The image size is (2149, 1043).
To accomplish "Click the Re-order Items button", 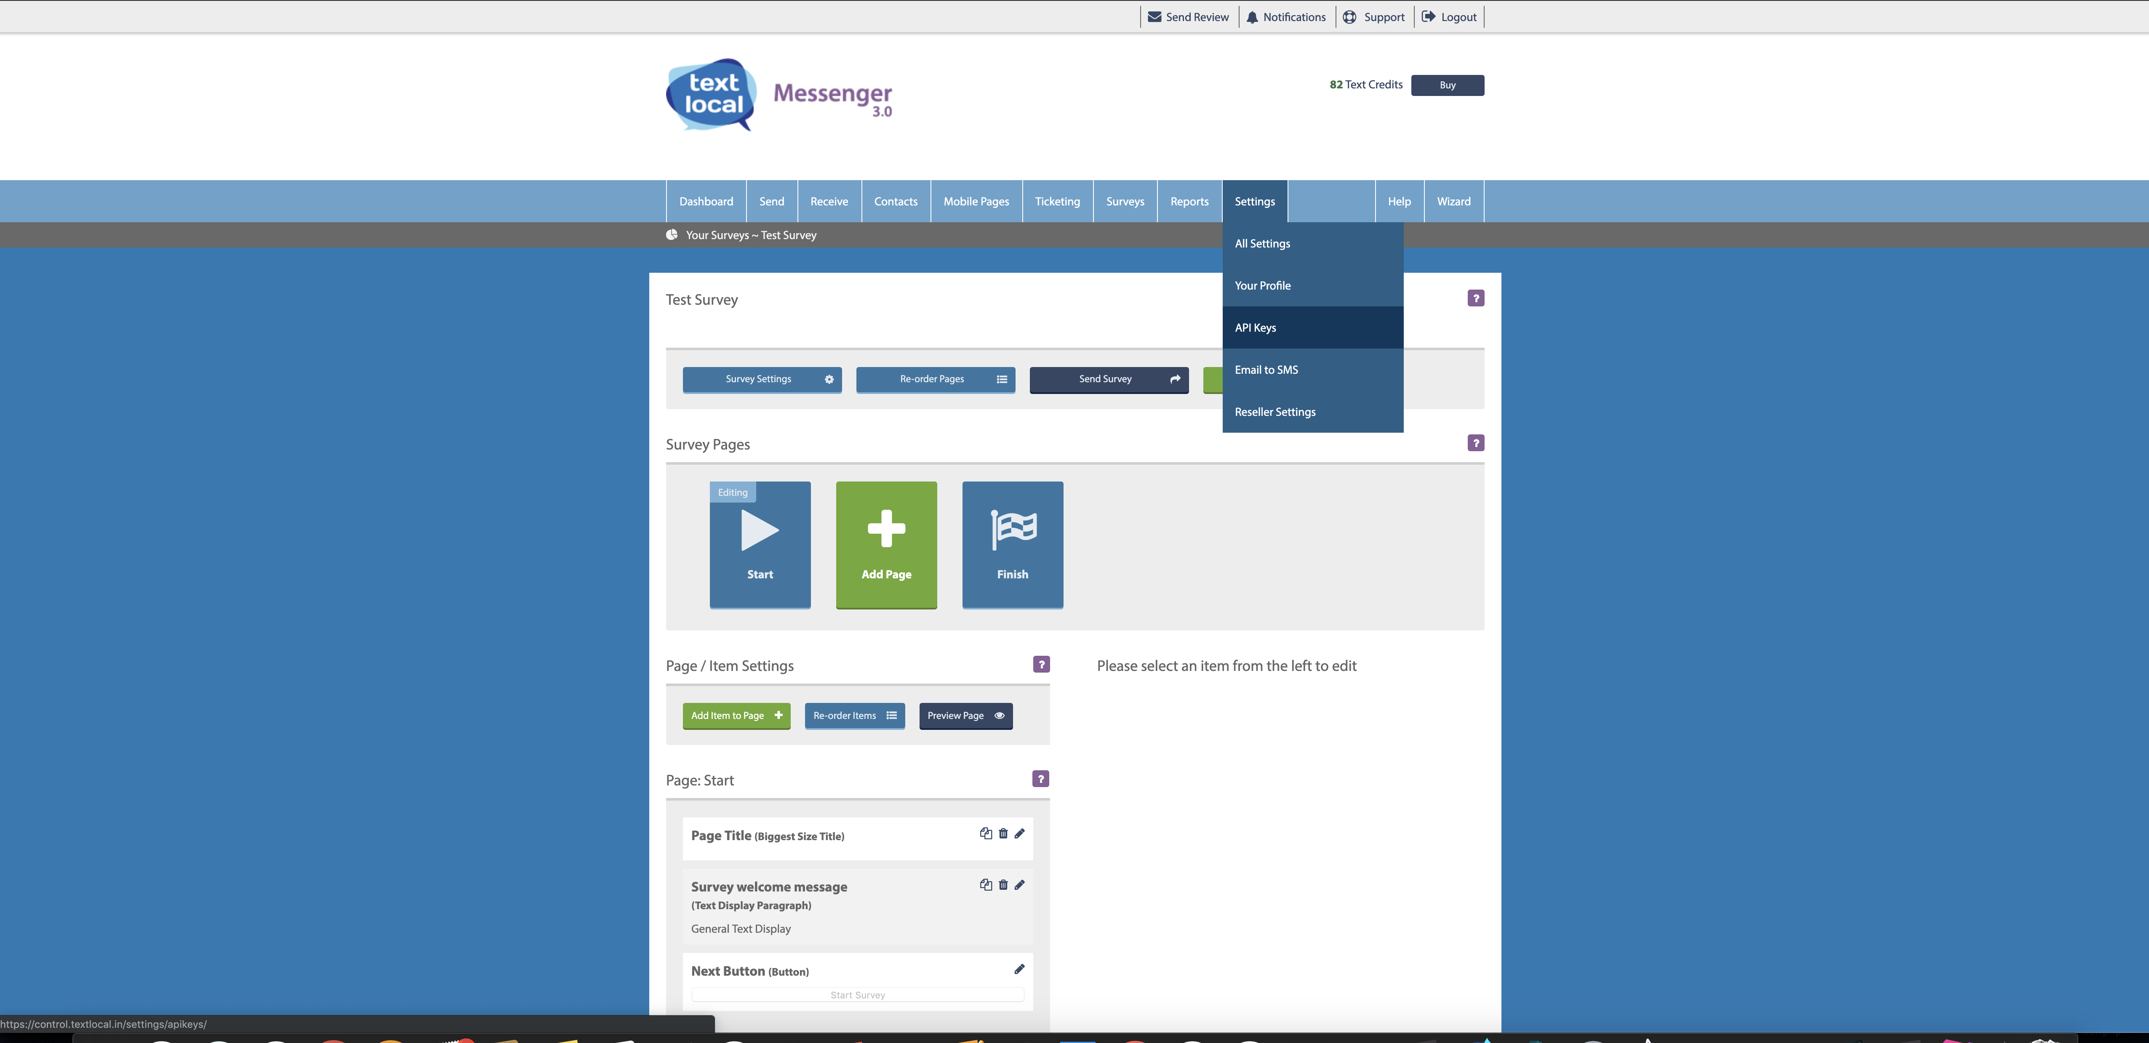I will point(854,716).
